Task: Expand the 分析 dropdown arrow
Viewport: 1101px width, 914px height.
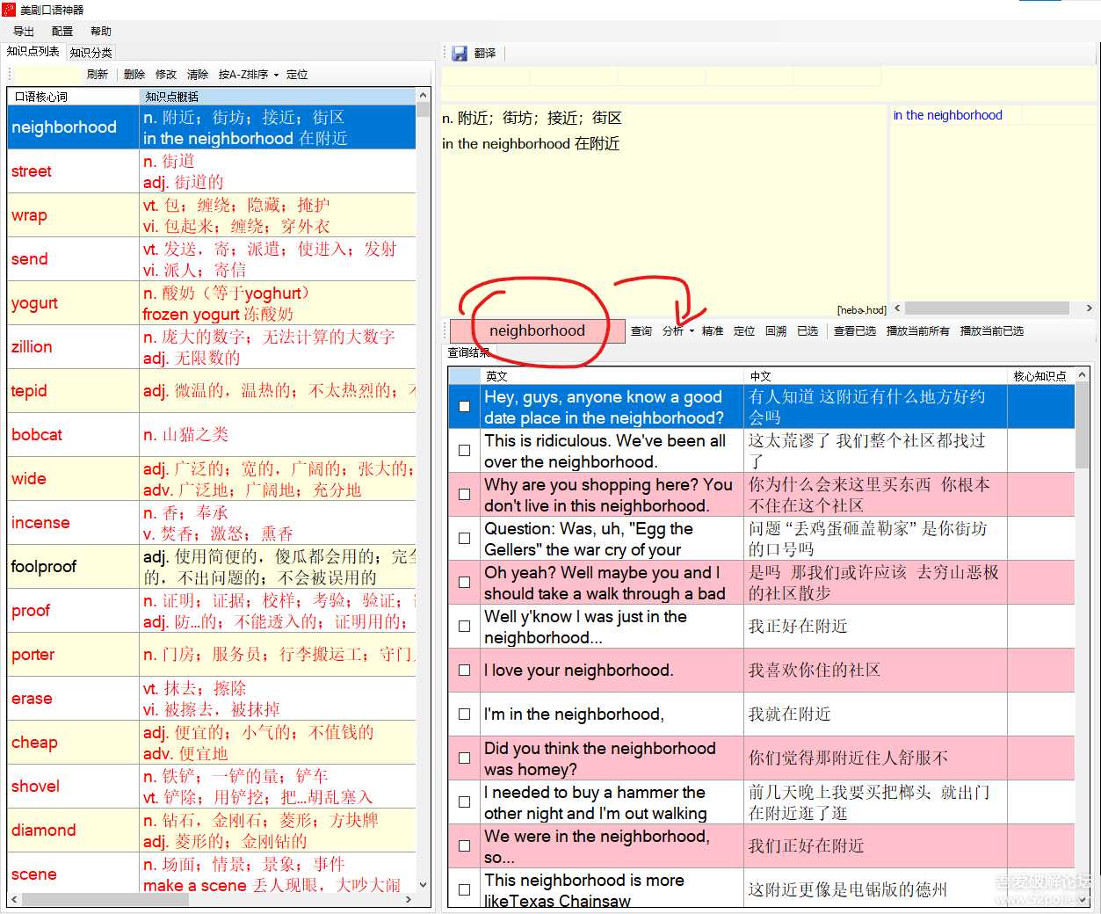Action: pyautogui.click(x=692, y=331)
